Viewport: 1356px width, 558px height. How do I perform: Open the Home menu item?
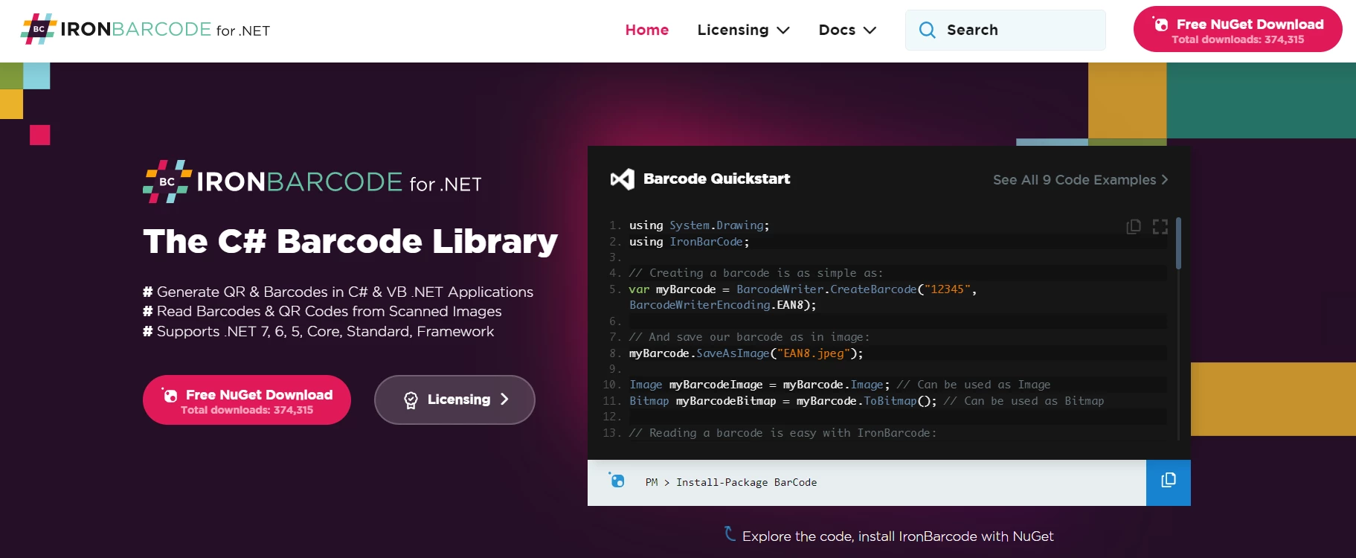coord(646,30)
